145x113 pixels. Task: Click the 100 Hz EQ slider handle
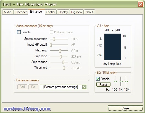click(x=115, y=82)
